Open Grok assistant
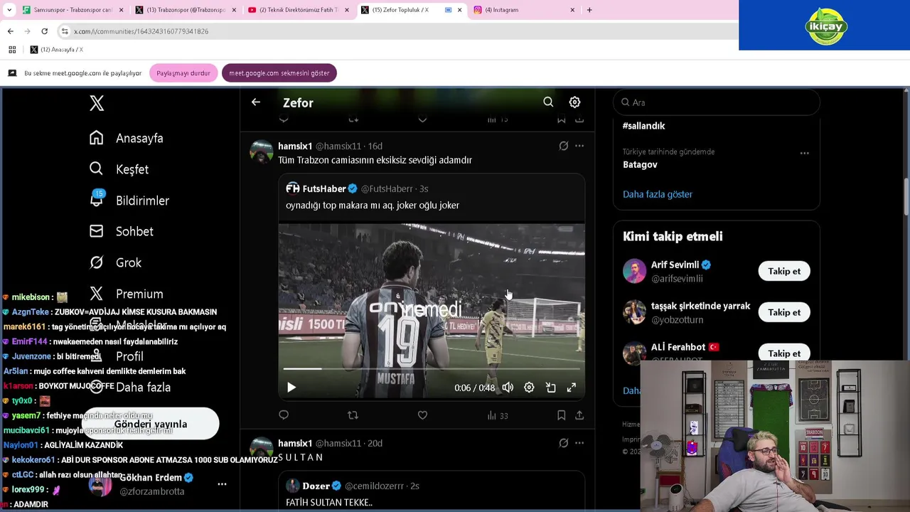The image size is (910, 512). click(116, 262)
